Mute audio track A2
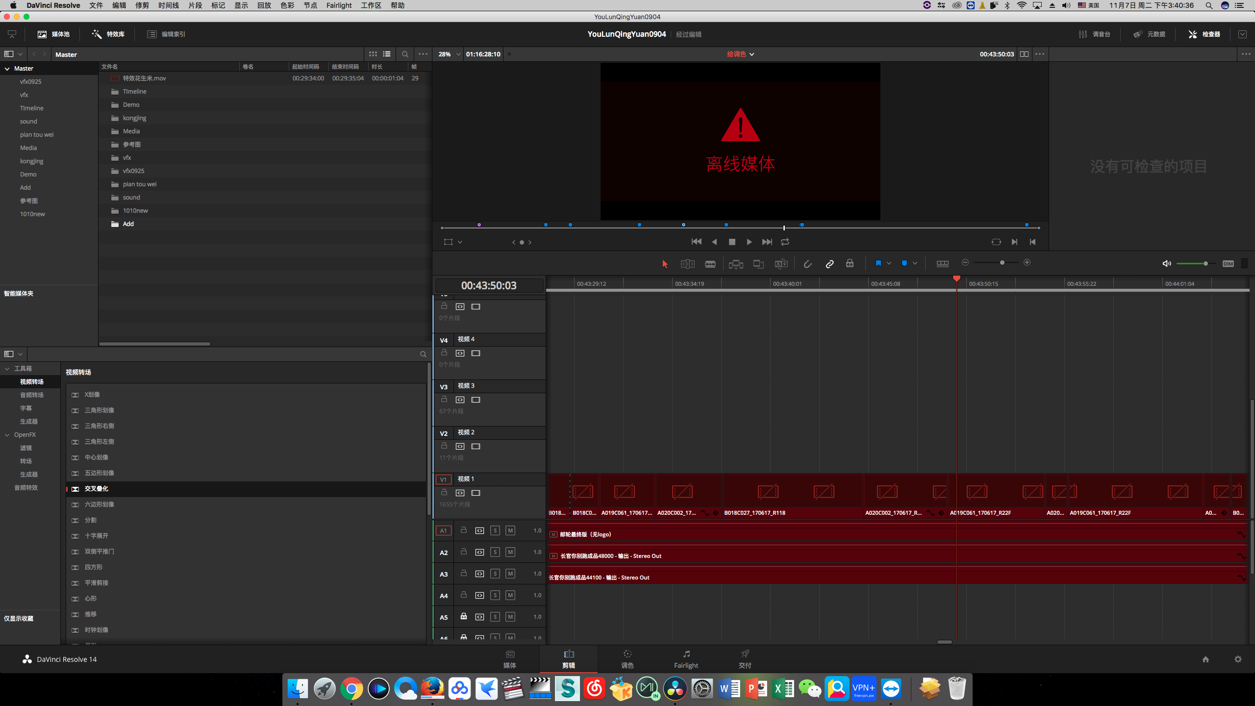This screenshot has width=1255, height=706. pyautogui.click(x=510, y=552)
